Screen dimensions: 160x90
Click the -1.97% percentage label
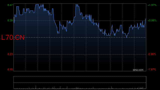coord(152,69)
